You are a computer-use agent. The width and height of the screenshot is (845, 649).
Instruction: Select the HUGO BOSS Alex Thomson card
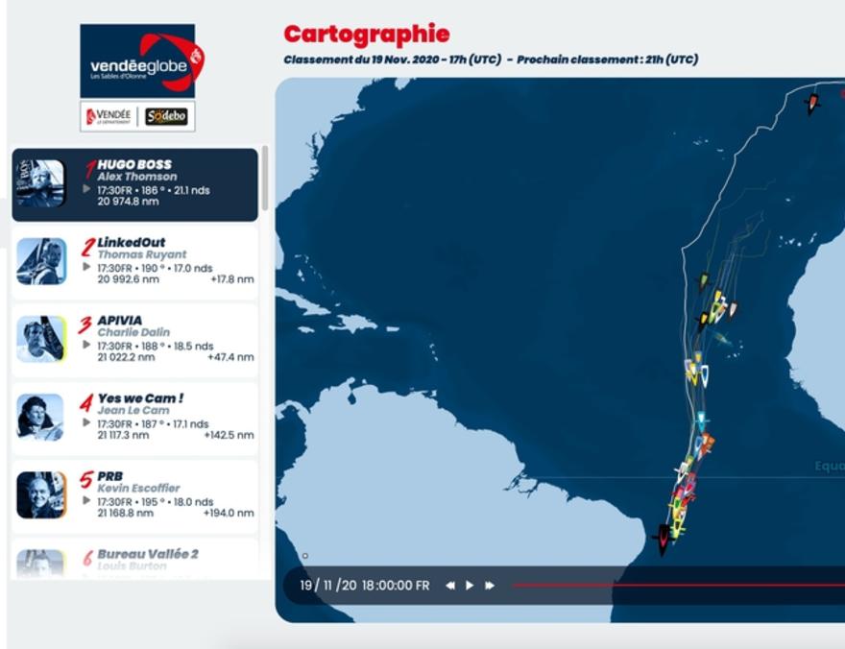(x=134, y=184)
